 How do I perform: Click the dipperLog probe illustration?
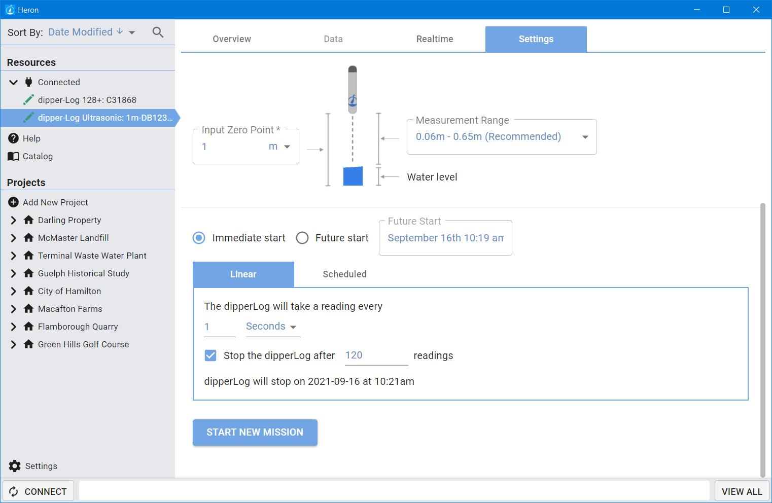click(x=353, y=89)
